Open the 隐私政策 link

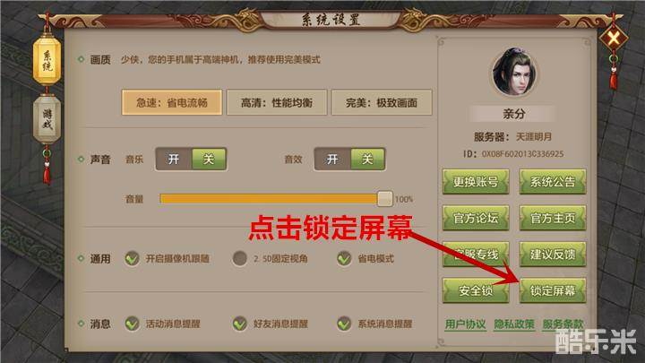coord(514,324)
